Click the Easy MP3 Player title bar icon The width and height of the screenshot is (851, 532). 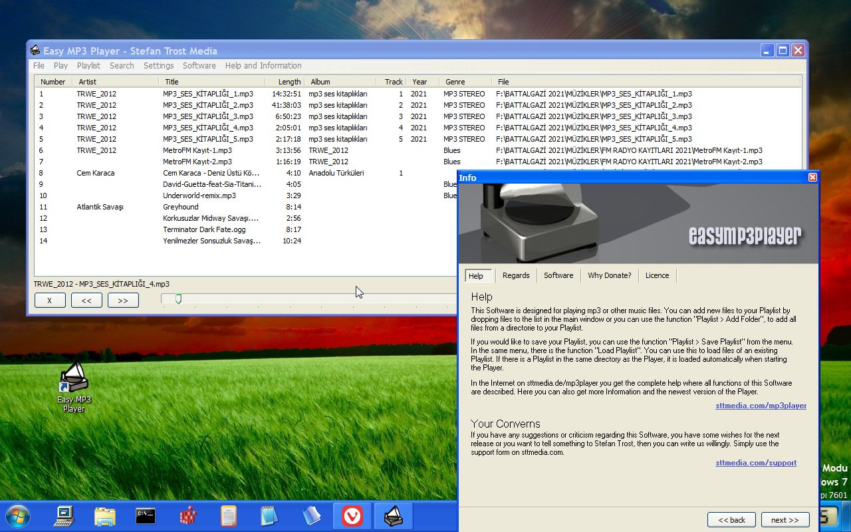pos(35,51)
